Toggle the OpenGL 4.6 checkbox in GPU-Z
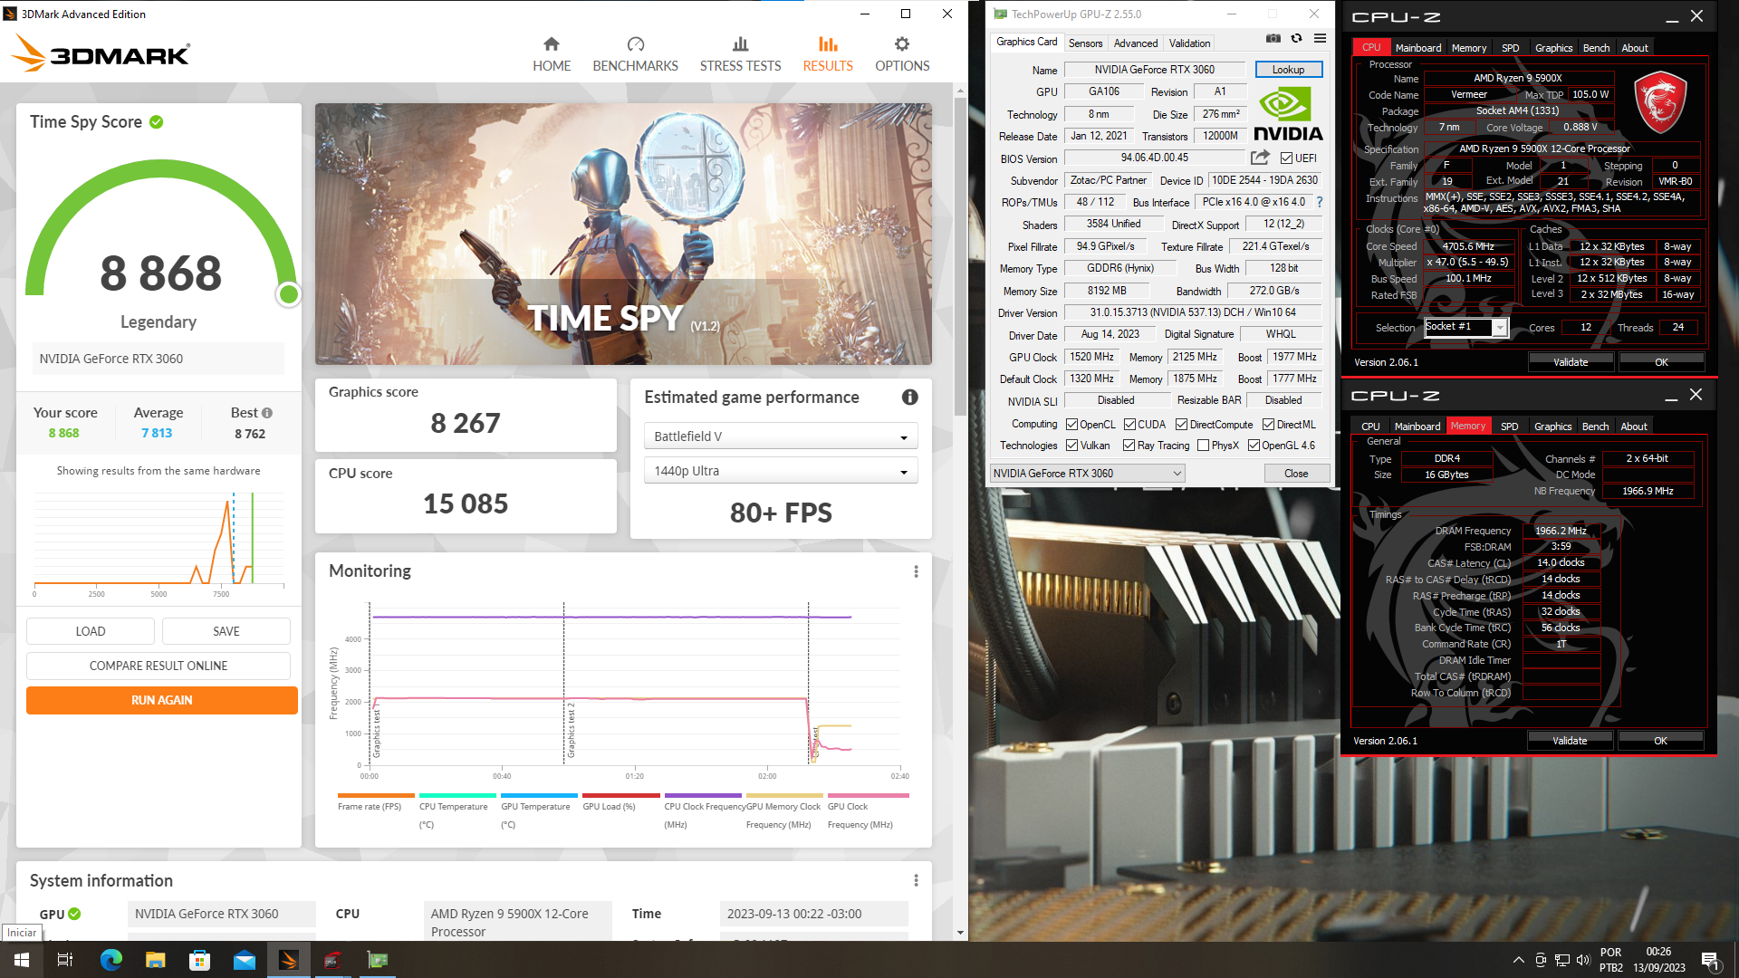 tap(1254, 445)
